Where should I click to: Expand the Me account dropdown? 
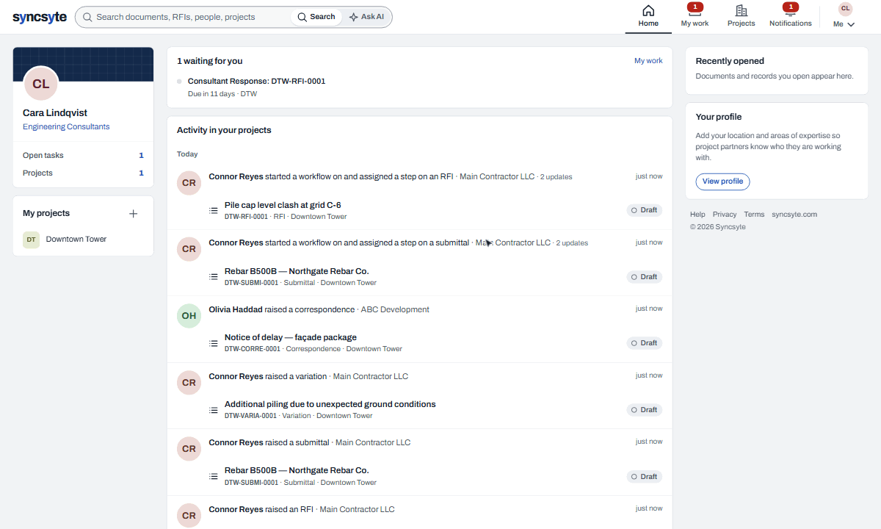pos(844,24)
